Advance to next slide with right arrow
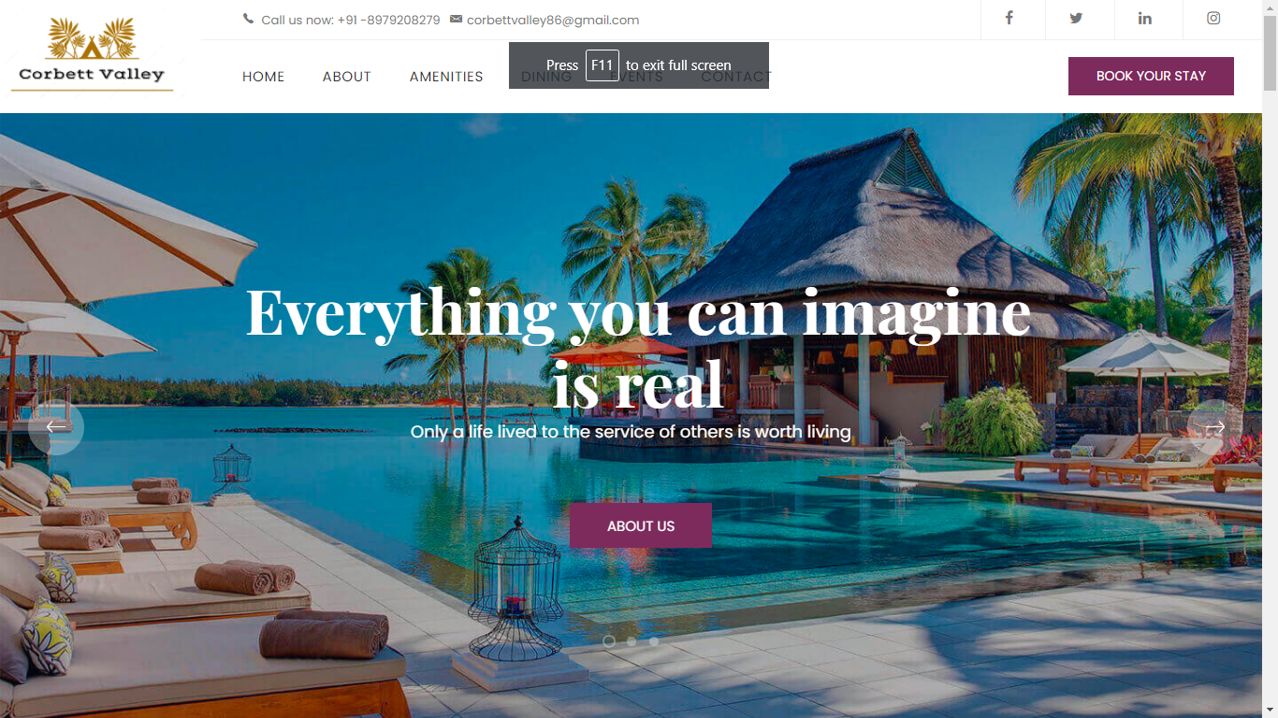 click(1215, 427)
